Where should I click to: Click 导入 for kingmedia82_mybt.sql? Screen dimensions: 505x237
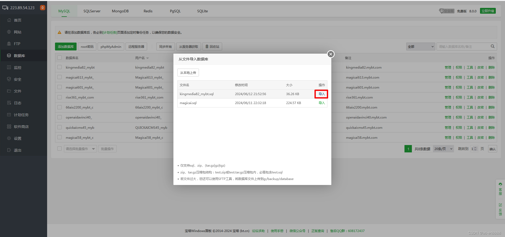click(x=322, y=94)
